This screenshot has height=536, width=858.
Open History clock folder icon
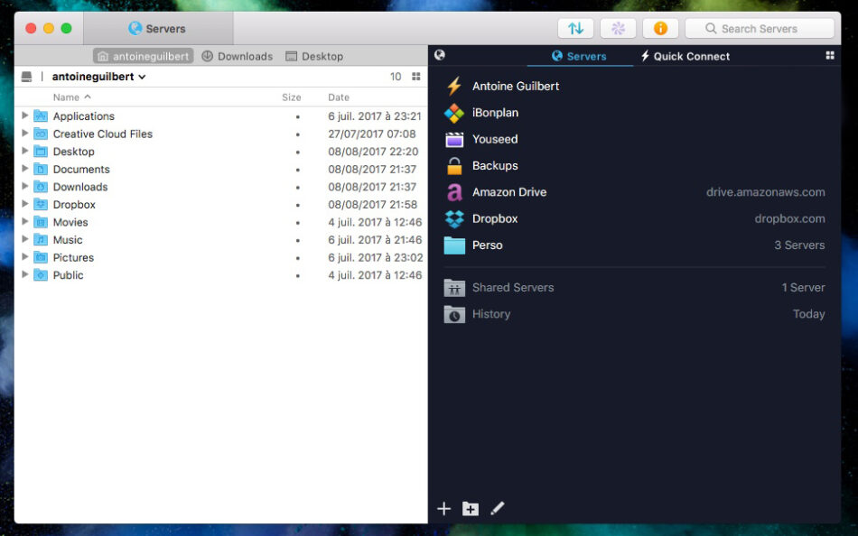[x=454, y=314]
